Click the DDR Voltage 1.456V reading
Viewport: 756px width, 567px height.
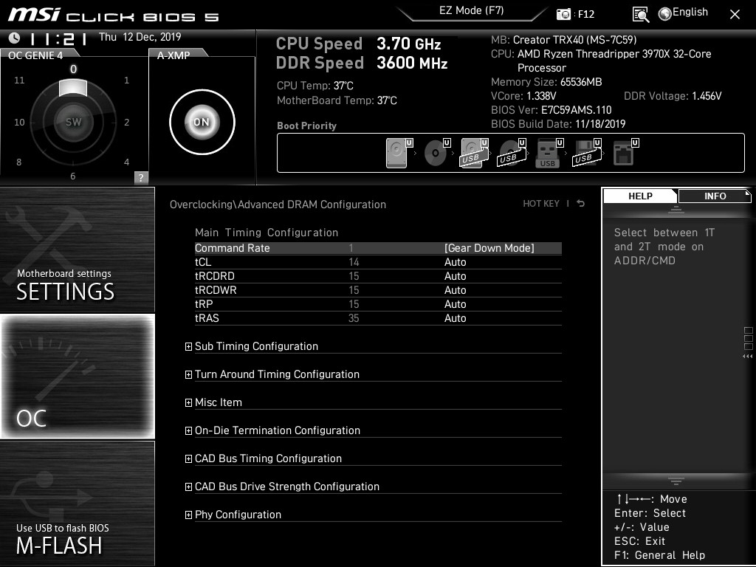pos(673,96)
